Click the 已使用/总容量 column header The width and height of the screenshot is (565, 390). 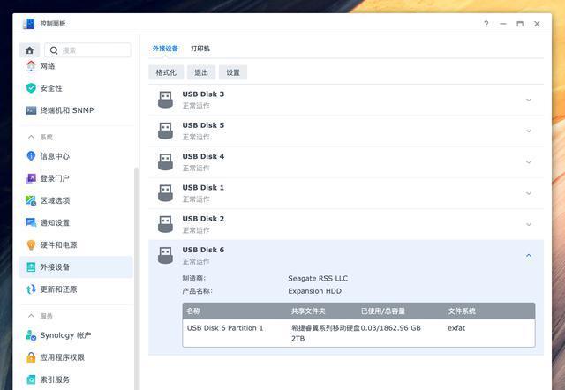[383, 311]
